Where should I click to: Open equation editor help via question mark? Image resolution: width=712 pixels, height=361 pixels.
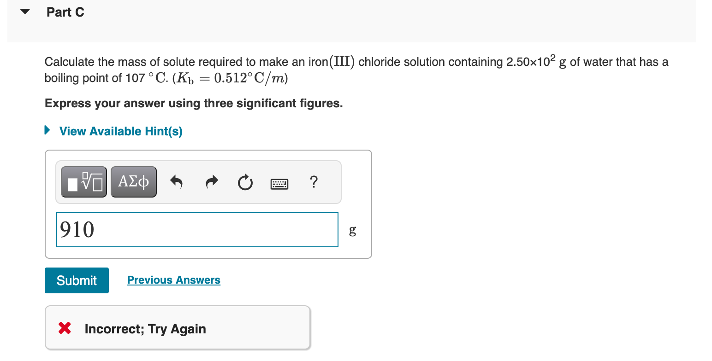(x=313, y=182)
